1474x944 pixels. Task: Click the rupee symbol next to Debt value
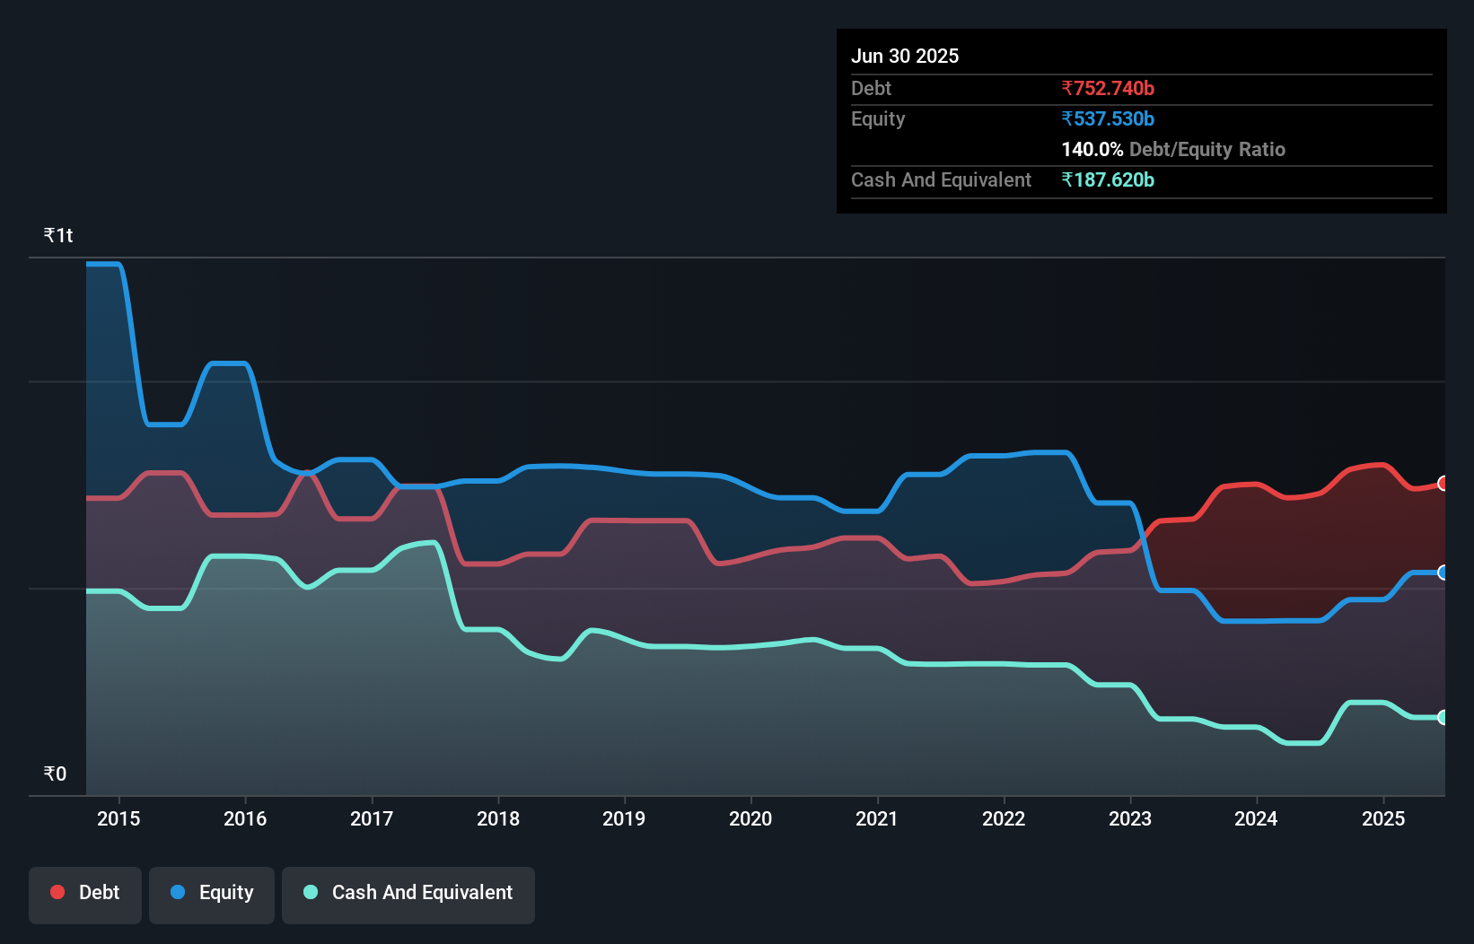pos(1067,88)
